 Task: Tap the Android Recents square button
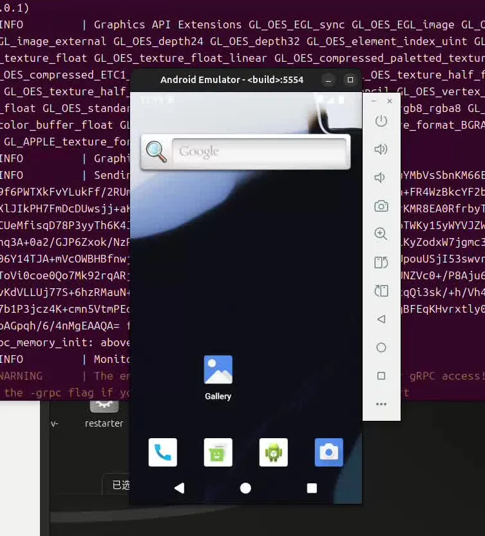312,488
